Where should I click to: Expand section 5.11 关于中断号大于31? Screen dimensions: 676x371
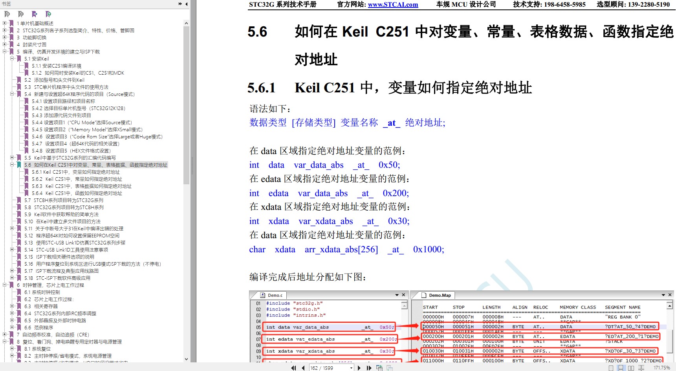(x=12, y=228)
